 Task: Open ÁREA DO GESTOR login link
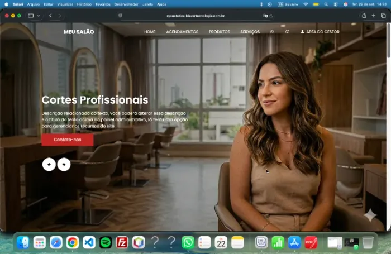pos(320,32)
